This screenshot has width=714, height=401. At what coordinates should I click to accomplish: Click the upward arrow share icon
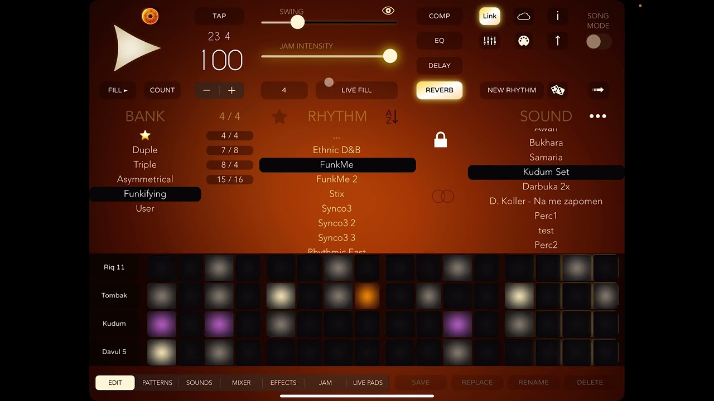(557, 41)
